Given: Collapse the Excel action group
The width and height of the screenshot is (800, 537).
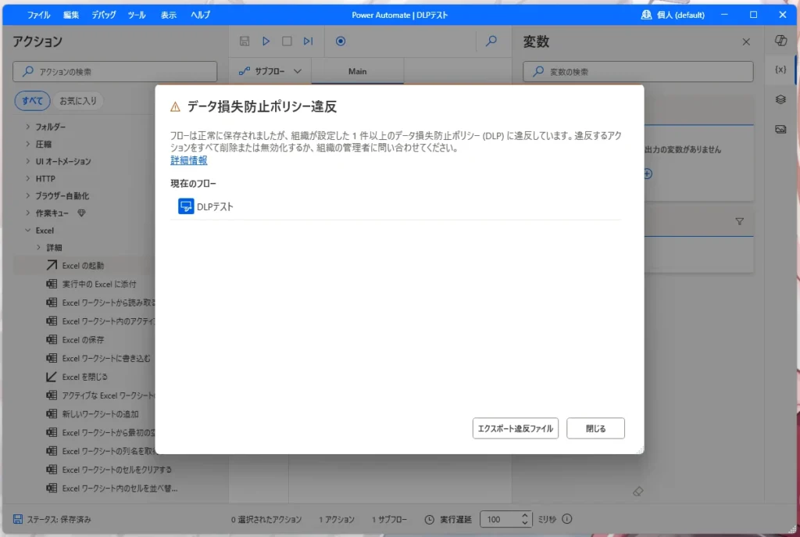Looking at the screenshot, I should 28,231.
